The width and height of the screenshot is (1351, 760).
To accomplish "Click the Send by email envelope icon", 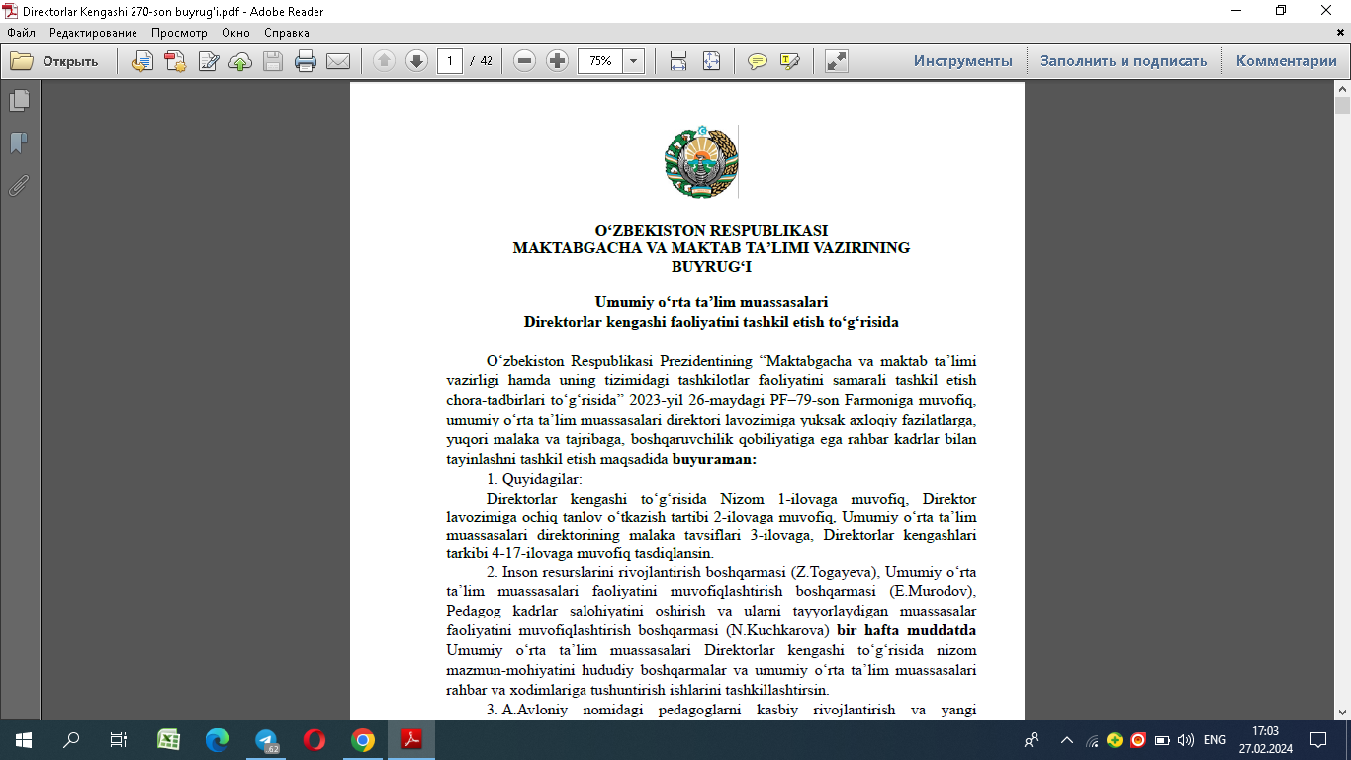I will click(338, 61).
